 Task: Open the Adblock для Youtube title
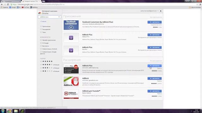pos(91,91)
